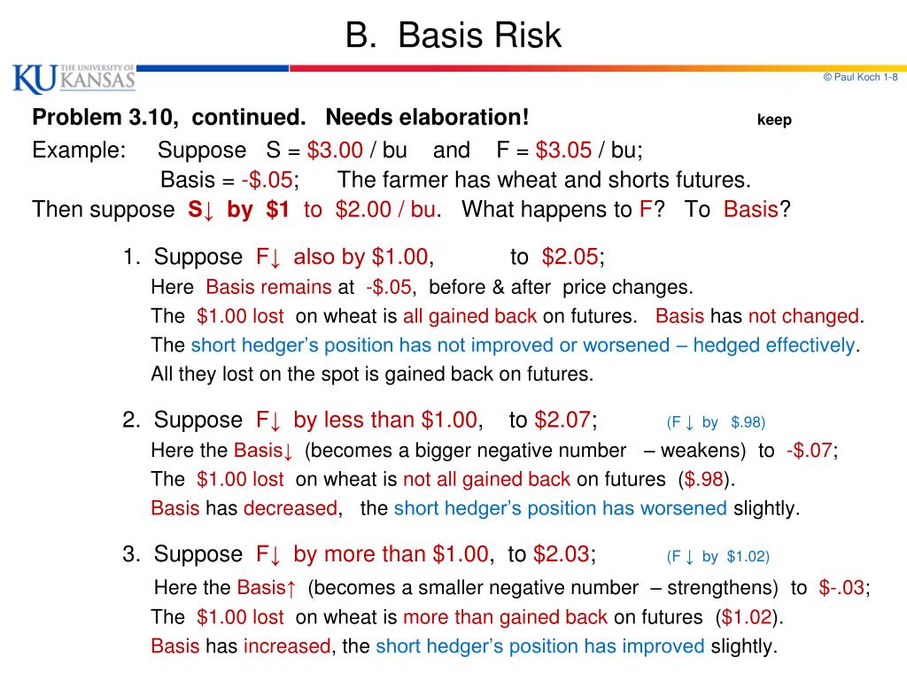Click the Basis down arrow in item 2

click(263, 451)
